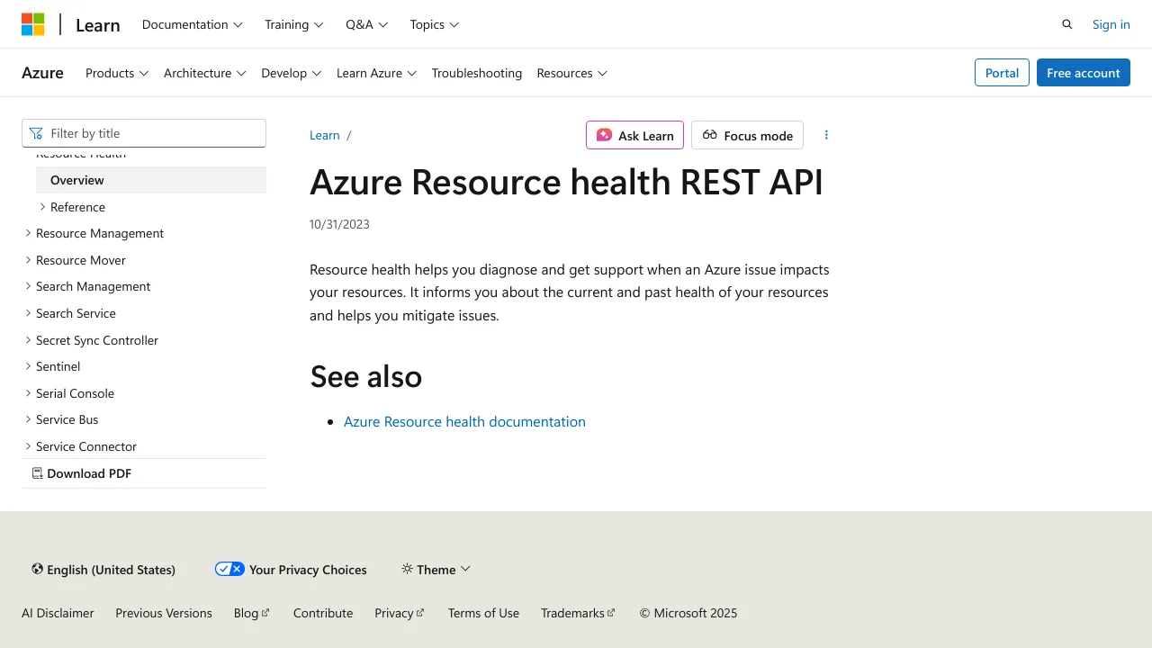Expand the Resource Mover node
This screenshot has width=1152, height=648.
pos(28,260)
